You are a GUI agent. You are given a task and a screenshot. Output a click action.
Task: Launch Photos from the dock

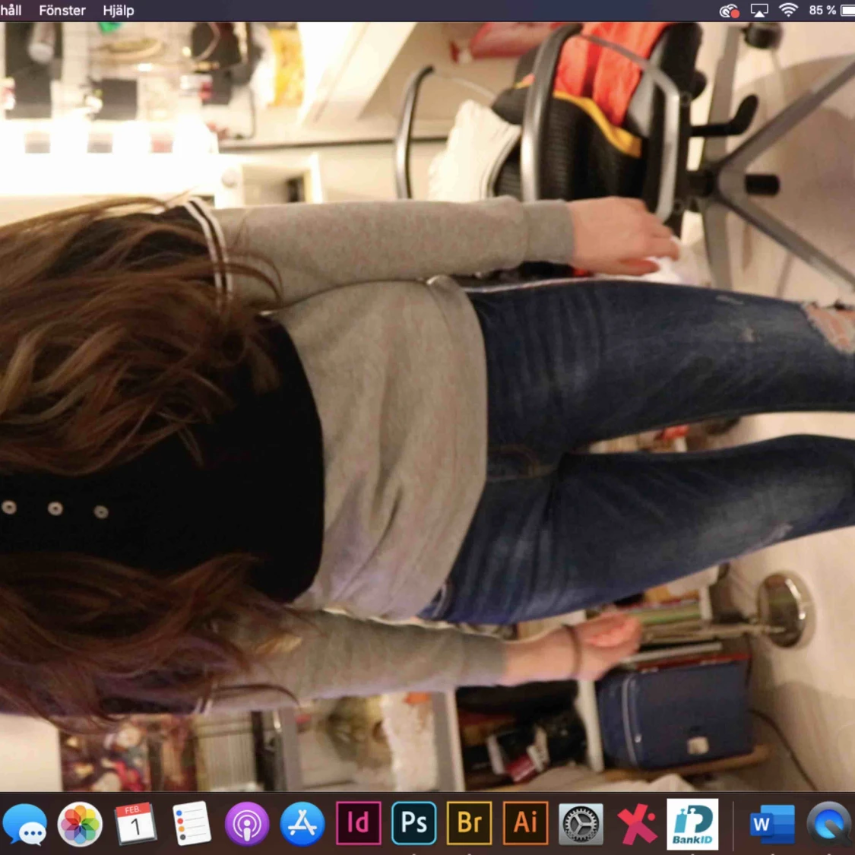pos(80,825)
